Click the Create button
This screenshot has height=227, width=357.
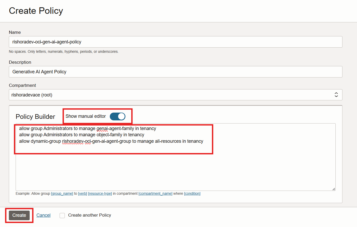(19, 215)
